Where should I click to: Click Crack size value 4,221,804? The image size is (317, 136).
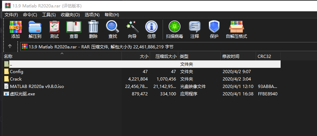point(138,79)
